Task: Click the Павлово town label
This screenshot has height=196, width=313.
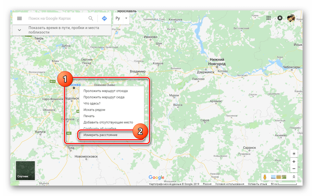Action: pyautogui.click(x=198, y=79)
